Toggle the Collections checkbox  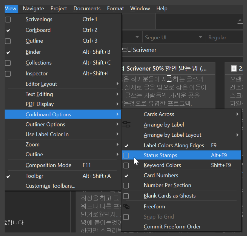[x=8, y=63]
